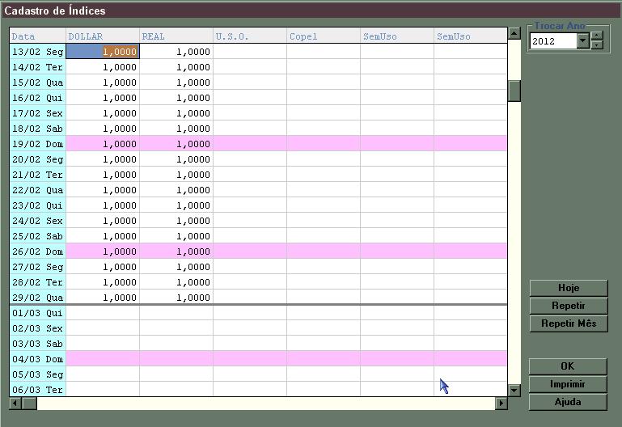The height and width of the screenshot is (427, 622).
Task: Select the DOLLAR cell for 13/02 Seg
Action: (103, 52)
